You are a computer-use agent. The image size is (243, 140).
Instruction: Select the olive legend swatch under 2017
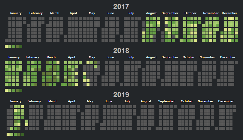coord(17,46)
